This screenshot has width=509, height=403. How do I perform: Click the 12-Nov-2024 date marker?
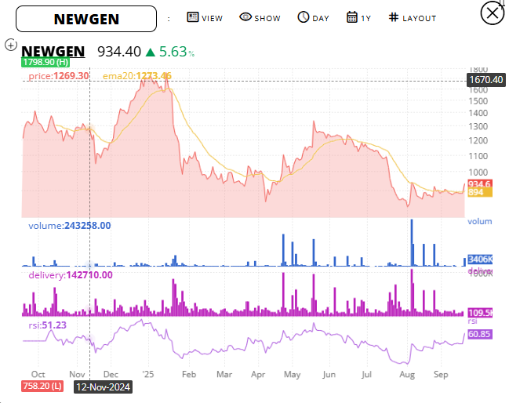click(103, 387)
